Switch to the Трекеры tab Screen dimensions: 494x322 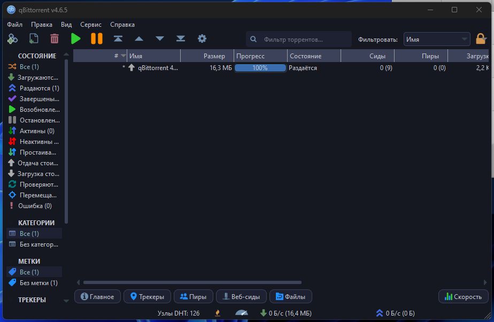[147, 296]
